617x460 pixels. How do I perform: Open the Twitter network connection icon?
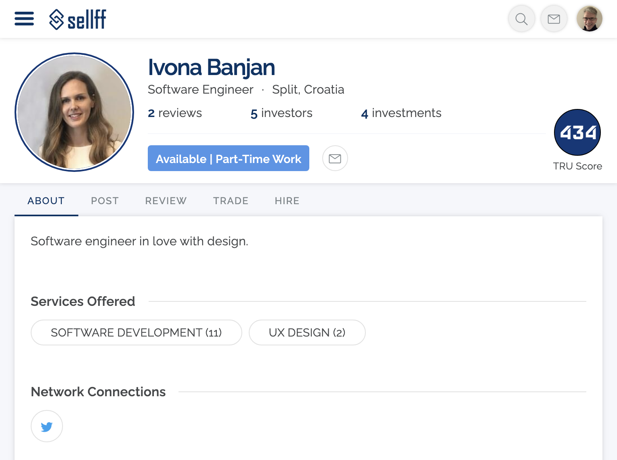47,426
